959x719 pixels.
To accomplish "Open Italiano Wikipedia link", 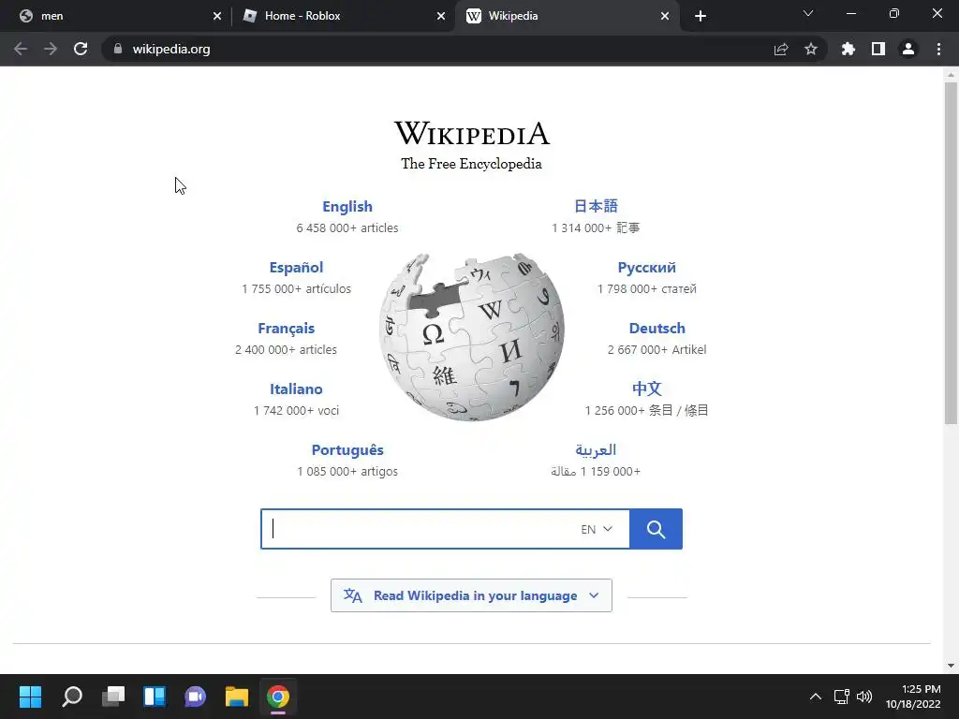I will pos(296,389).
